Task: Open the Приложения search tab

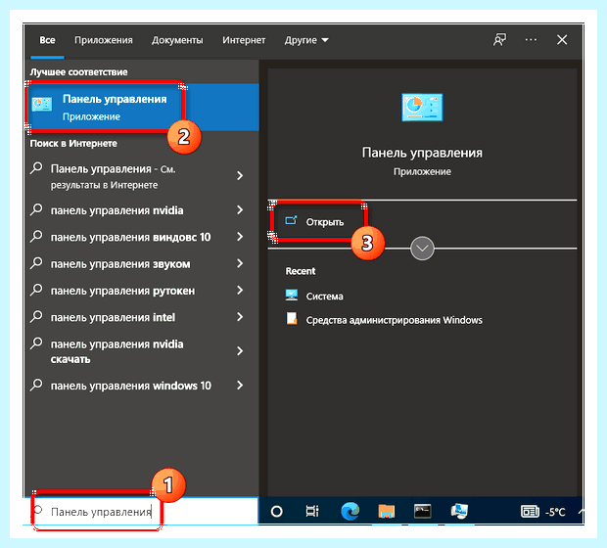Action: point(104,40)
